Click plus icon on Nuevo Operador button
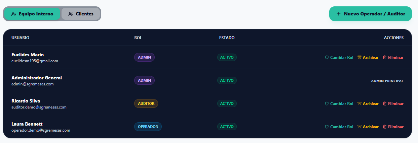The image size is (418, 143). (x=338, y=14)
